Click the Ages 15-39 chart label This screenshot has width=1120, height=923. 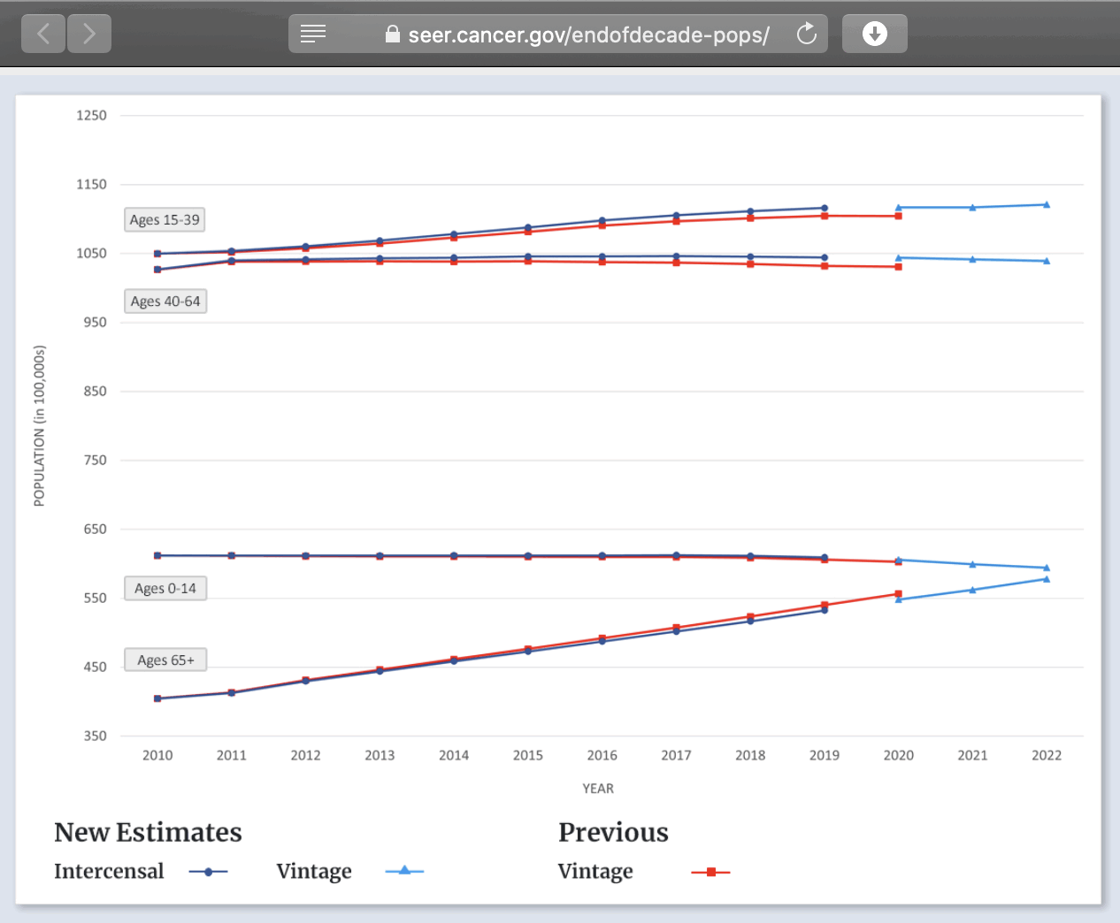pyautogui.click(x=165, y=220)
